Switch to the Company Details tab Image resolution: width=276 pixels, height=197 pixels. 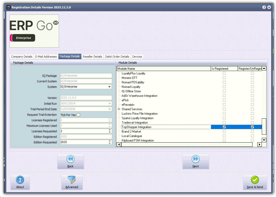click(x=22, y=57)
